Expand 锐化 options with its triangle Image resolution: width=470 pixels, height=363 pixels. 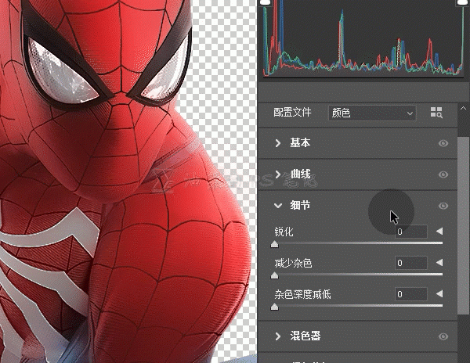coord(439,232)
